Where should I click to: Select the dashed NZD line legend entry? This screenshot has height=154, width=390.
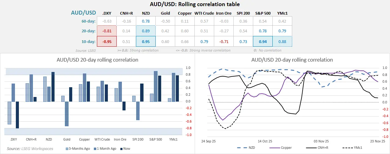(x=242, y=148)
